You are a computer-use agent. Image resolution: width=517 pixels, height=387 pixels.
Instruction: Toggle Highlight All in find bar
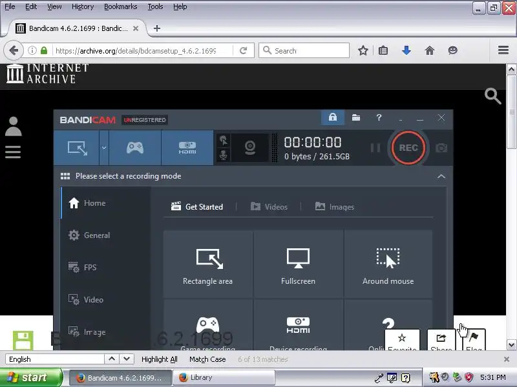tap(159, 359)
